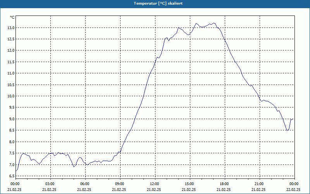Click the 13,0 y-axis value
The width and height of the screenshot is (310, 194).
(11, 28)
